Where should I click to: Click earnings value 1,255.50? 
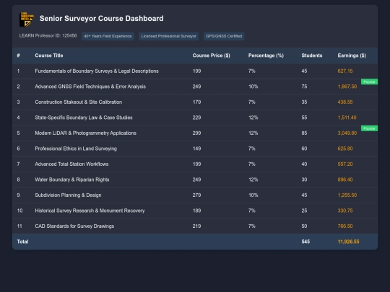[347, 195]
